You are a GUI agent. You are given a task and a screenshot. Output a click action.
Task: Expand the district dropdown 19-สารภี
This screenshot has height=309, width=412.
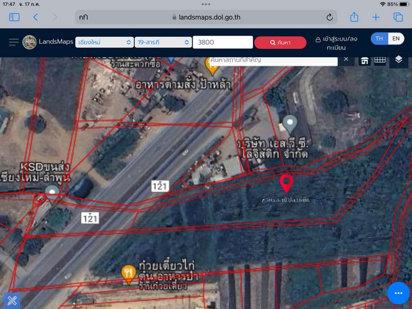pos(162,42)
